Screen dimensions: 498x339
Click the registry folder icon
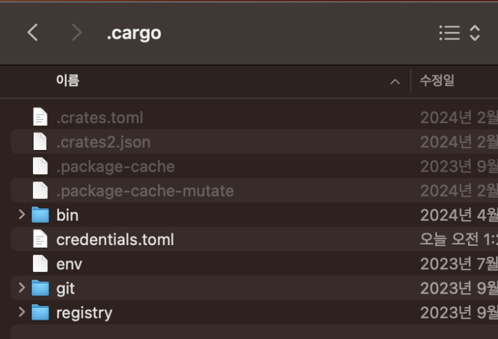coord(40,312)
